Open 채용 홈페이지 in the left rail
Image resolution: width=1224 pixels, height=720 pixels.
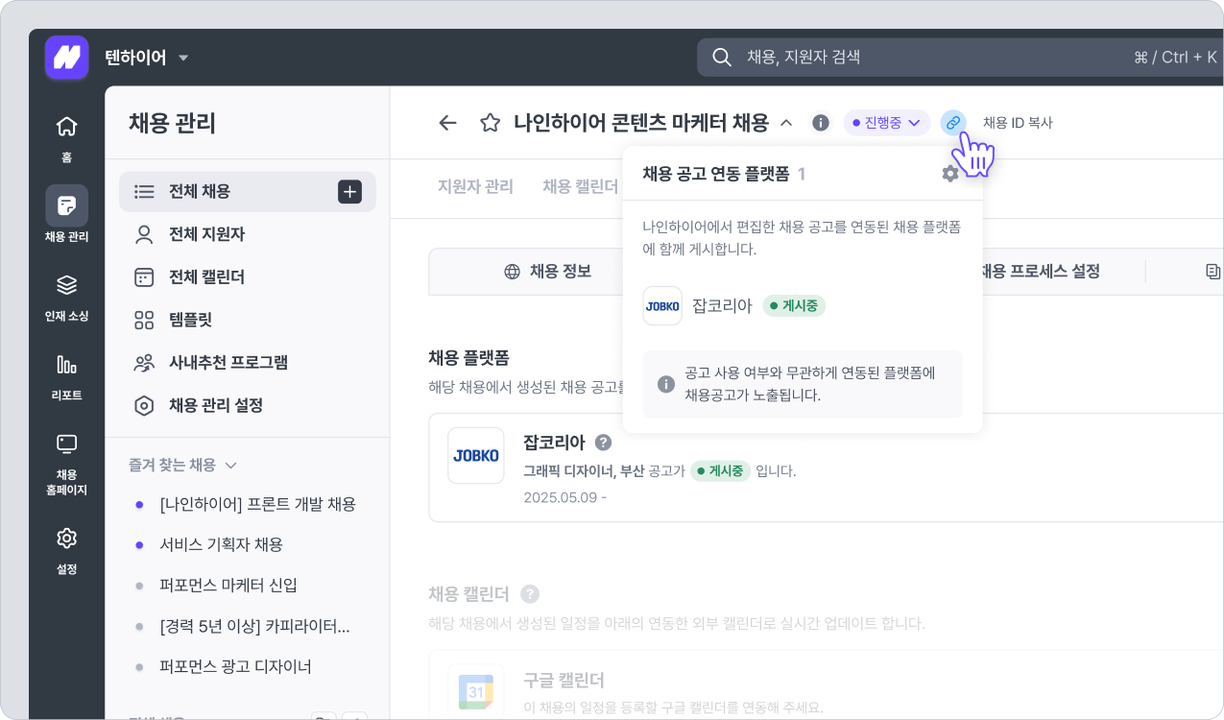(x=66, y=464)
